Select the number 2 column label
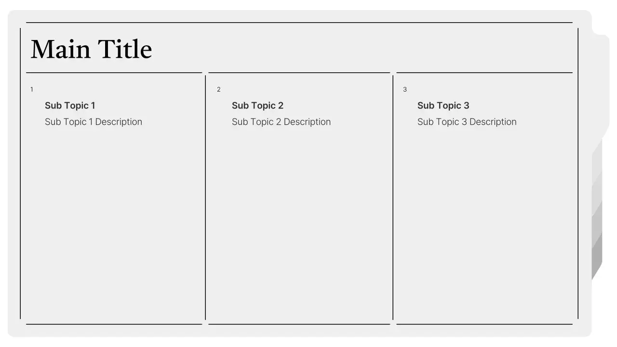 point(218,90)
